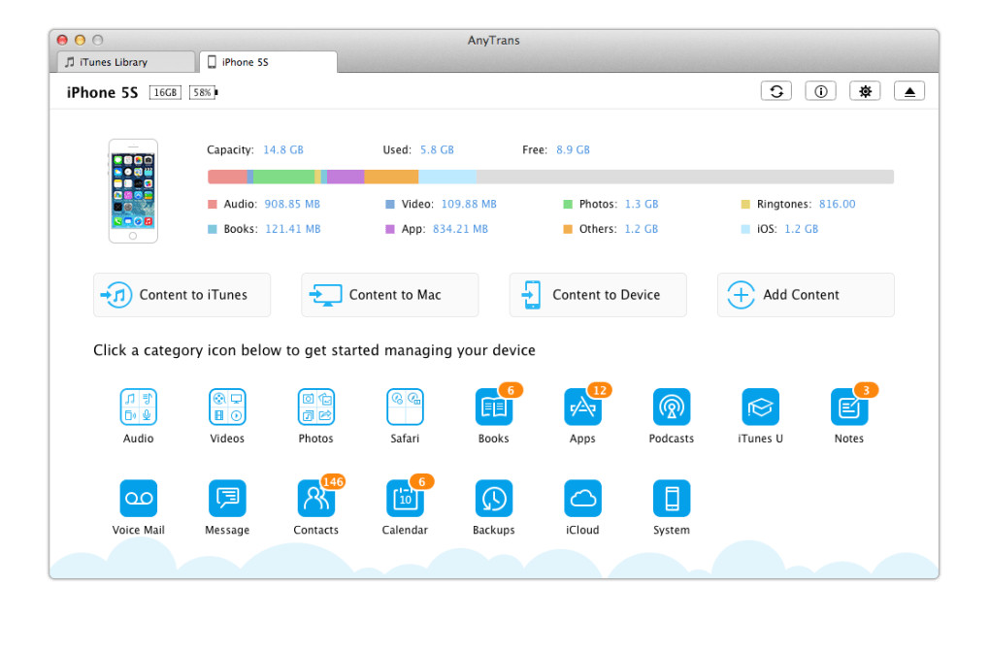Click the gray free space of storage bar

pos(685,177)
